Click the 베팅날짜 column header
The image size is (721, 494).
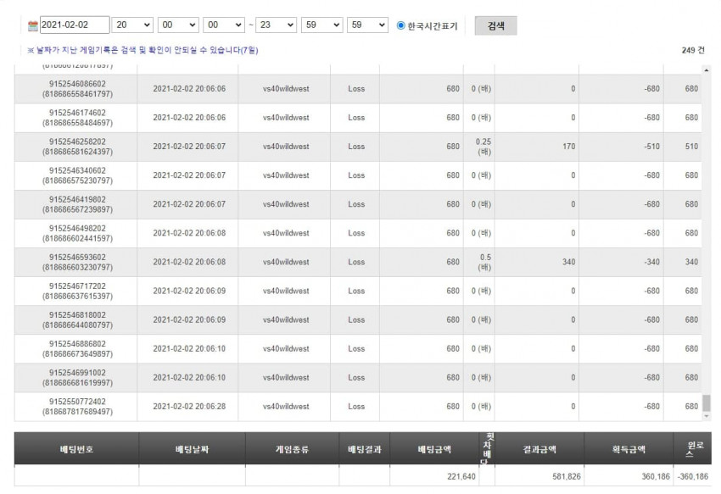click(x=193, y=449)
